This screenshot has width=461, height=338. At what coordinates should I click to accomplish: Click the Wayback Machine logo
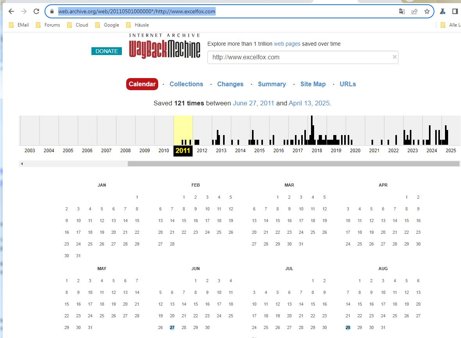tap(164, 46)
